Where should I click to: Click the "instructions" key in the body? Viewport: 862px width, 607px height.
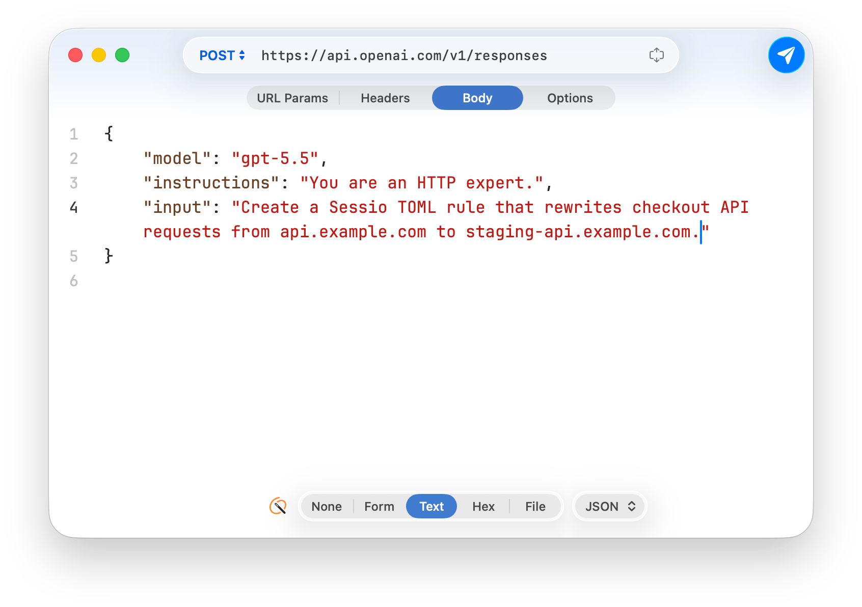211,183
